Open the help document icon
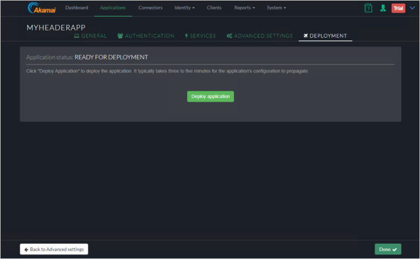The width and height of the screenshot is (420, 259). click(x=368, y=8)
